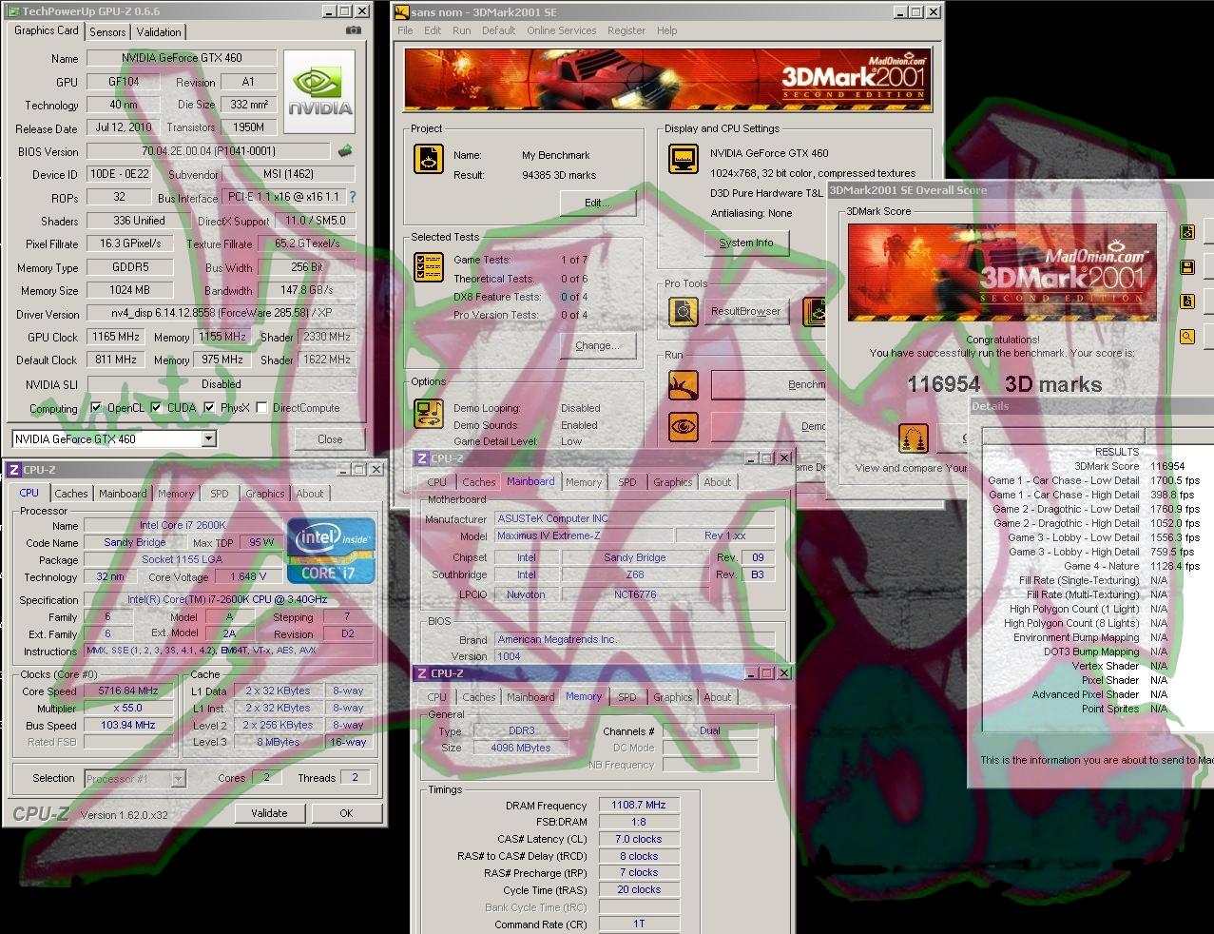This screenshot has width=1214, height=934.
Task: Open the Edit menu in 3DMark2001
Action: pos(433,30)
